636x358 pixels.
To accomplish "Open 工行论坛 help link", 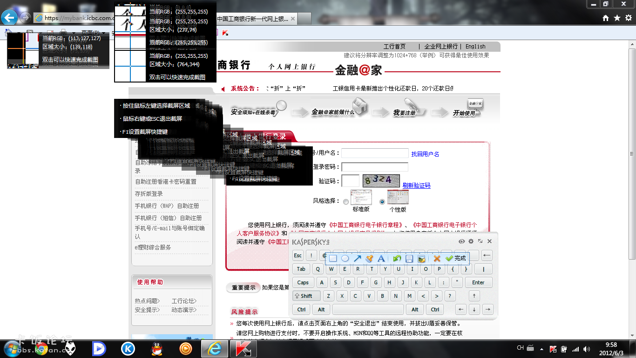I will (184, 301).
